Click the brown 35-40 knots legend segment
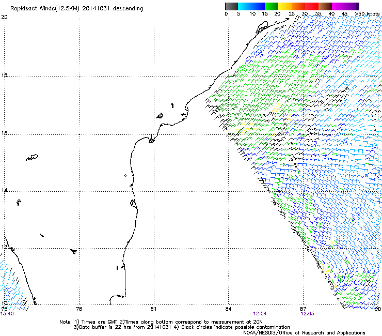 click(325, 6)
